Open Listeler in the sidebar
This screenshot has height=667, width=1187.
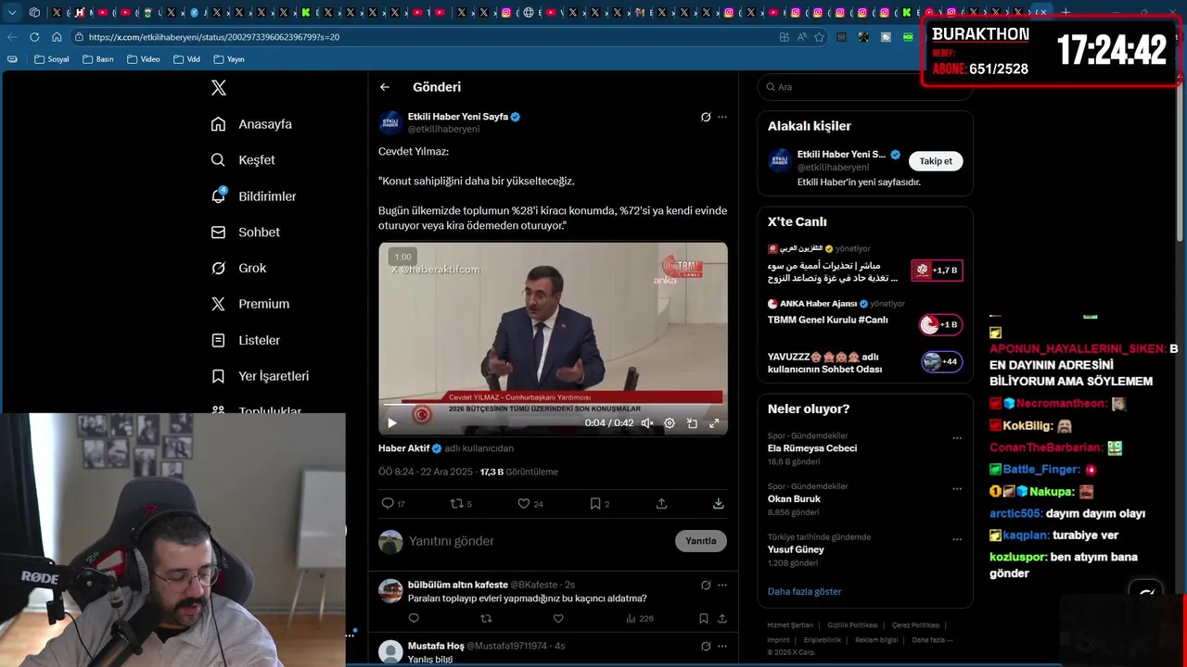pyautogui.click(x=246, y=340)
